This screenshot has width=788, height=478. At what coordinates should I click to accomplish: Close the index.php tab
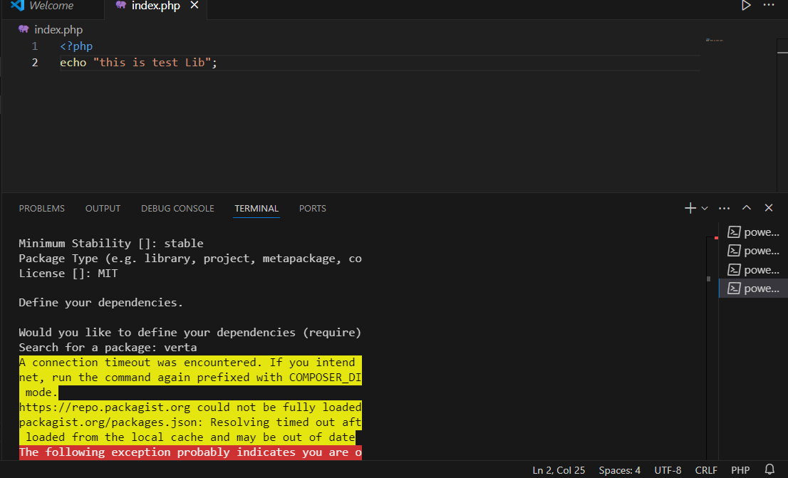(195, 6)
